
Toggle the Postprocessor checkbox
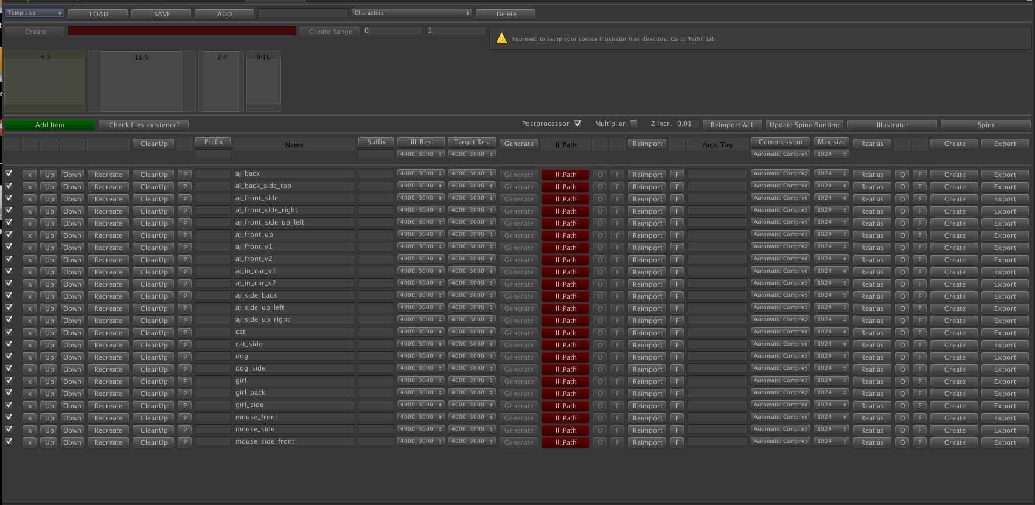pyautogui.click(x=577, y=124)
